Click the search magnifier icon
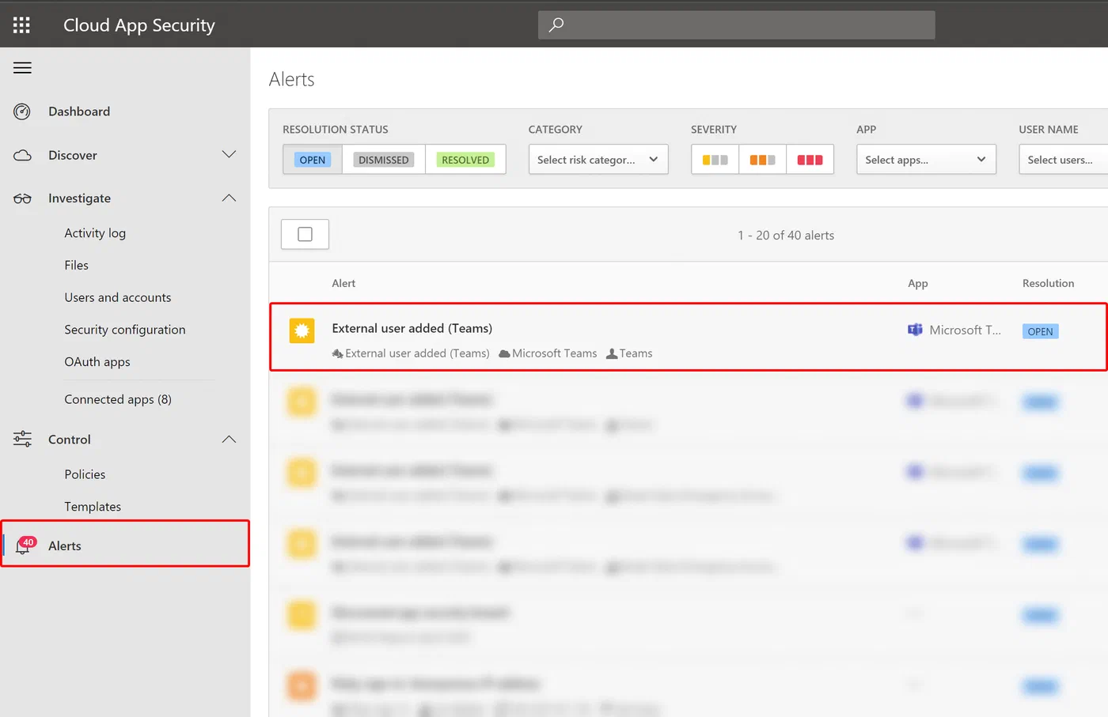Screen dimensions: 1108x717 pos(556,25)
